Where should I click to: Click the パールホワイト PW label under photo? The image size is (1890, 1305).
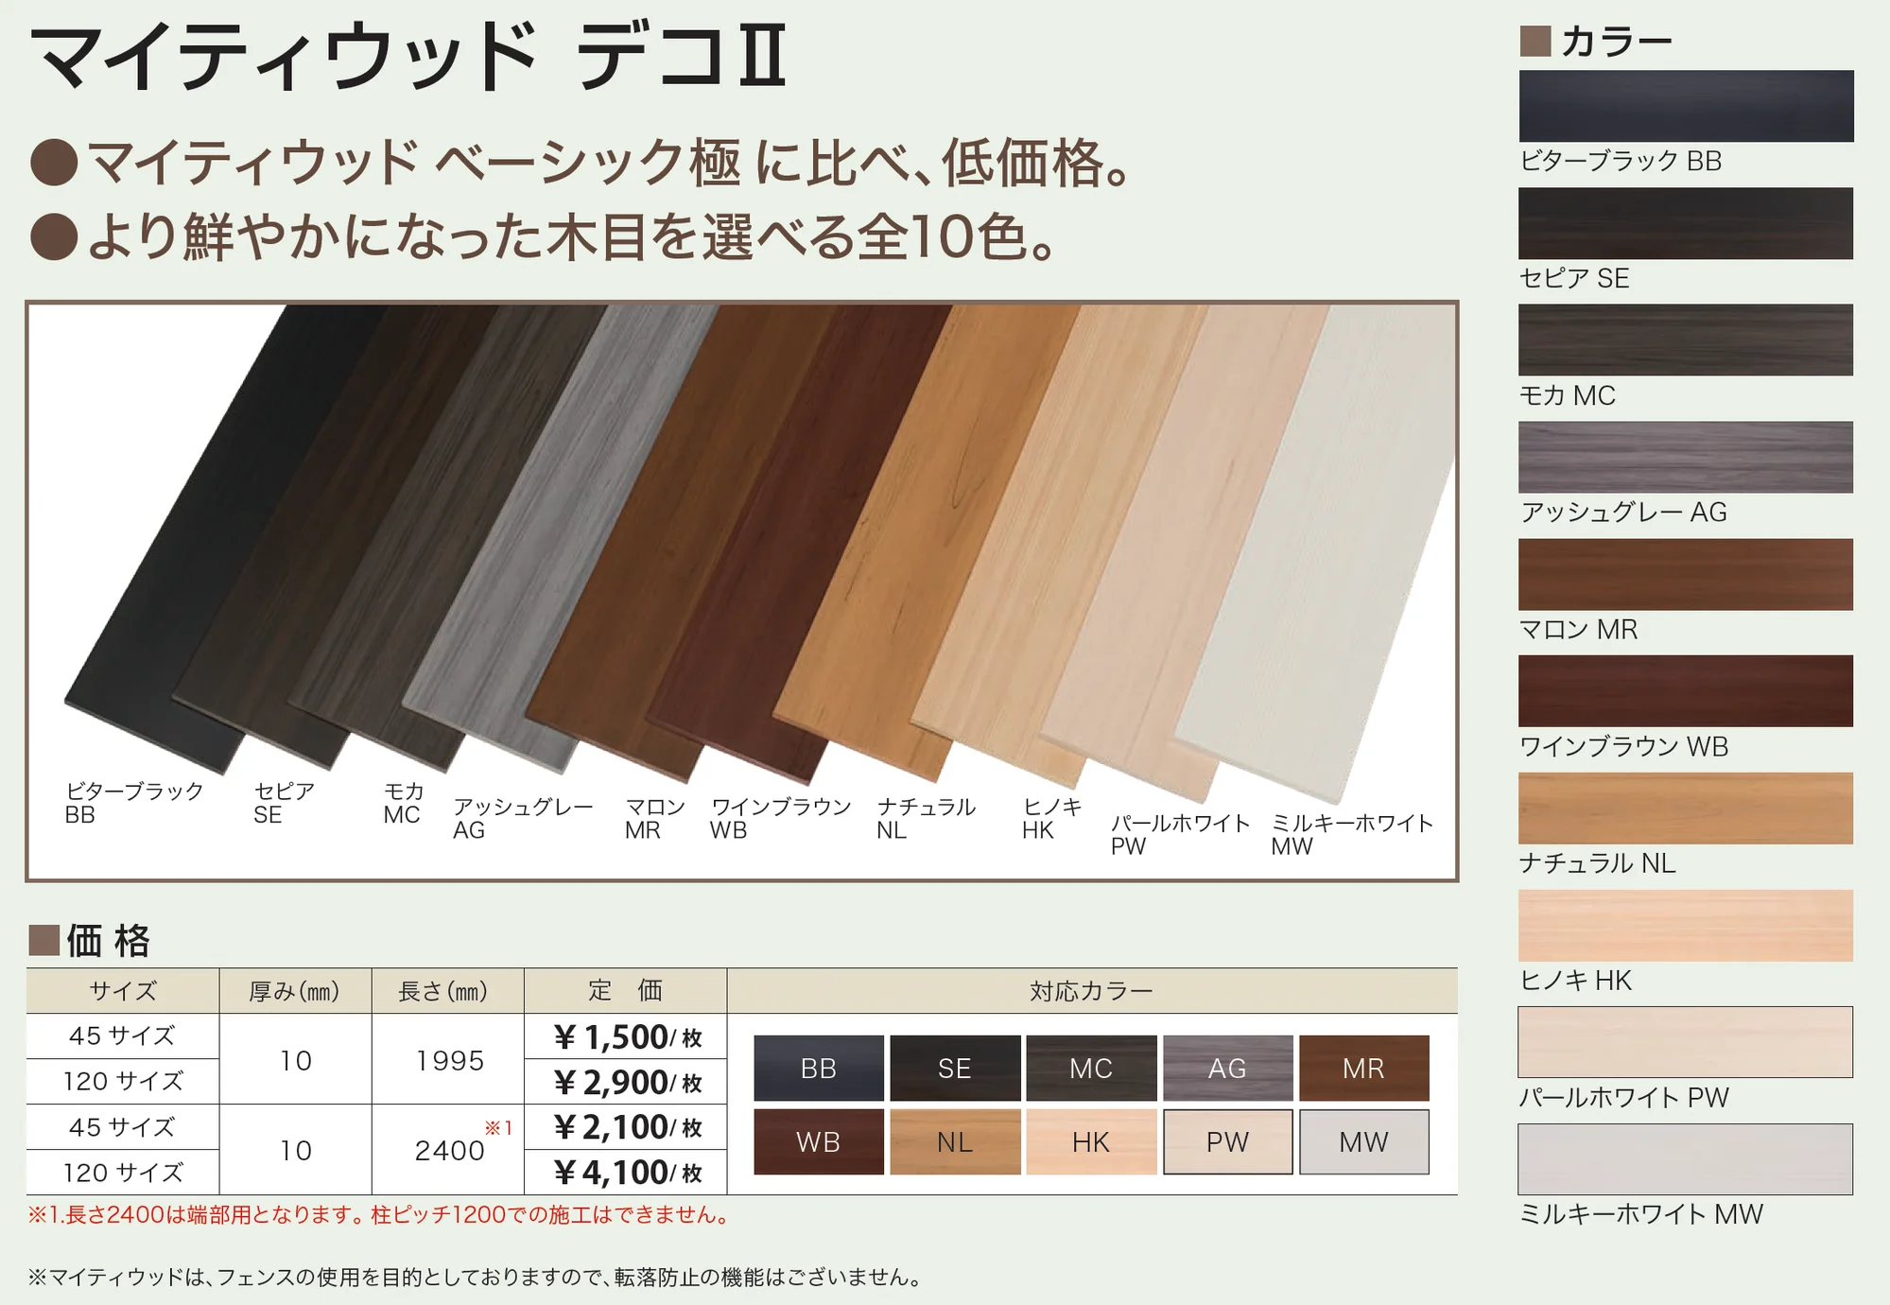(x=1180, y=834)
